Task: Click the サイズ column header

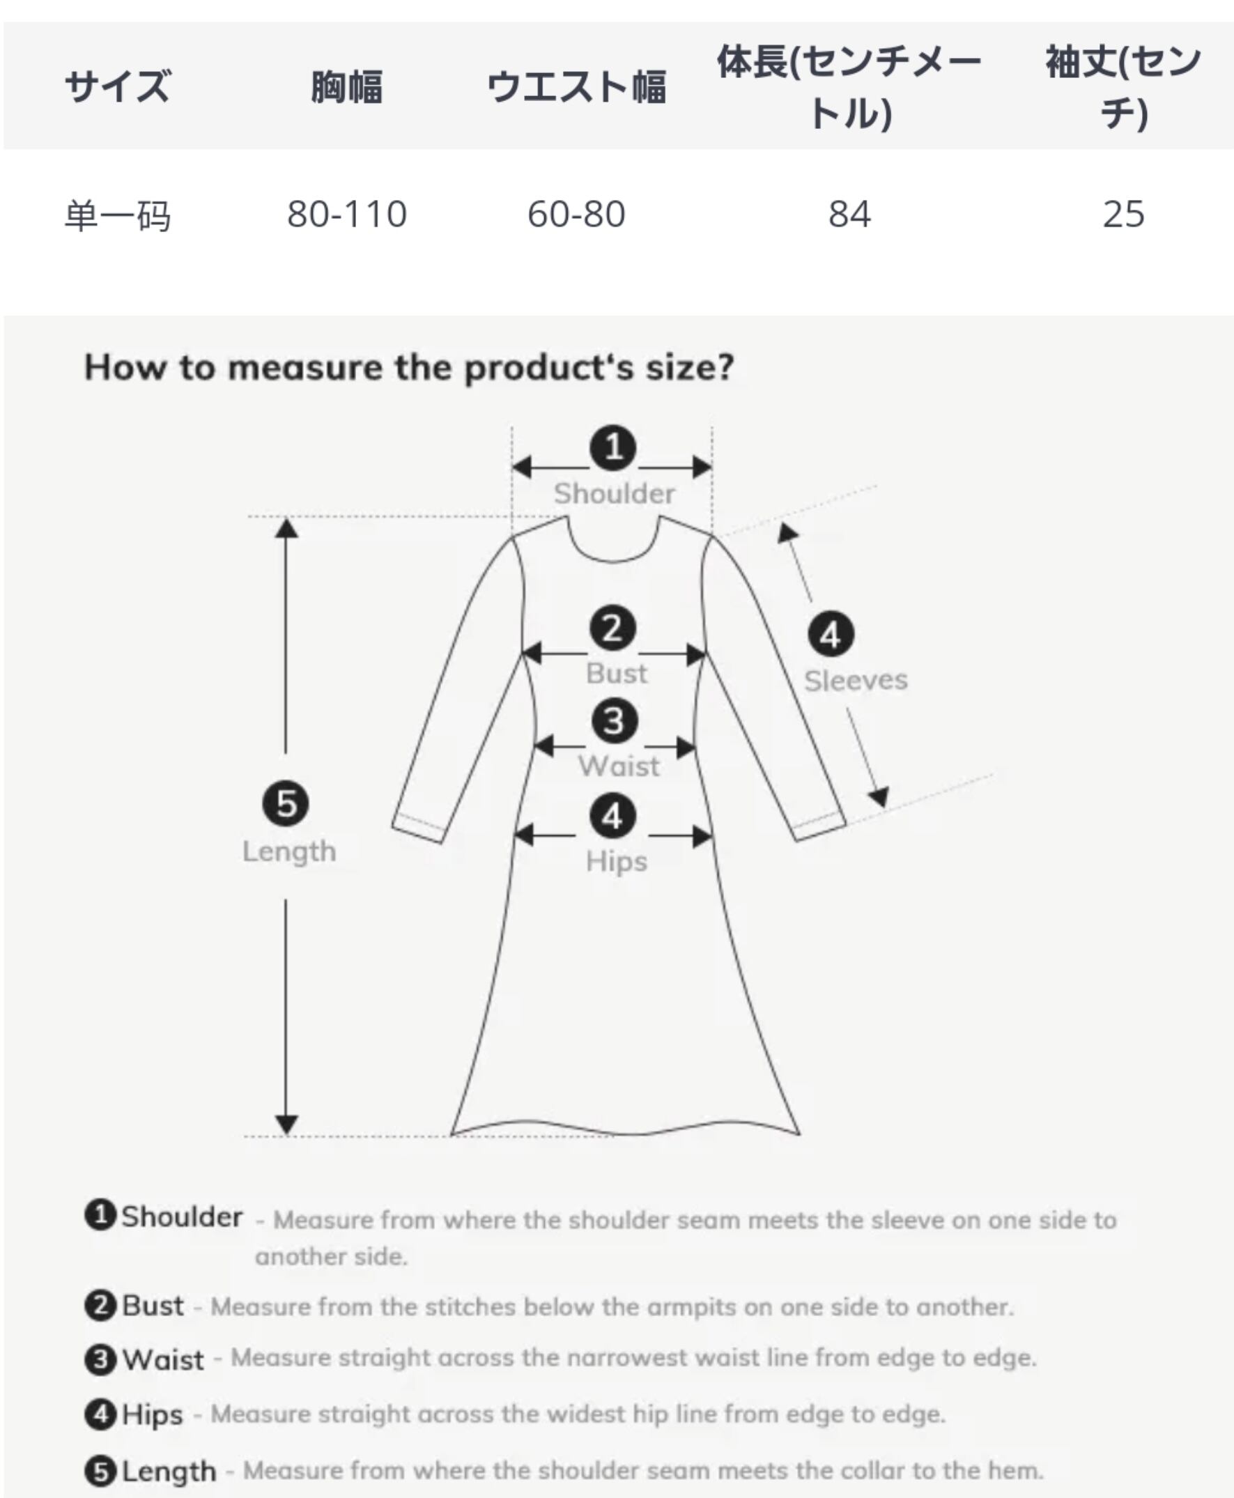Action: coord(118,86)
